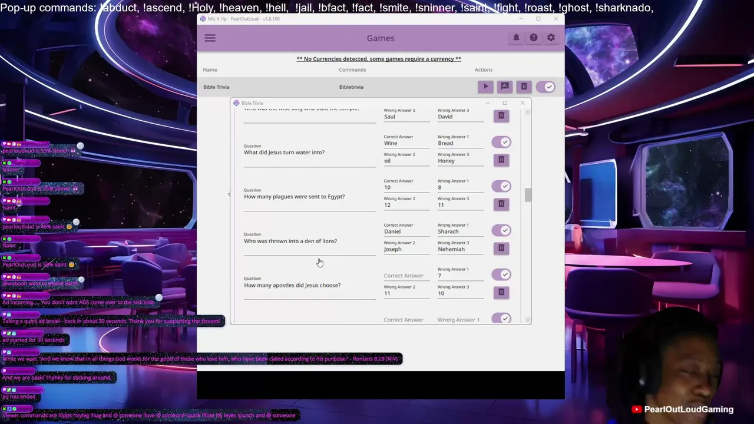Select the Commands column header
Screen dimensions: 754x424
(x=352, y=69)
